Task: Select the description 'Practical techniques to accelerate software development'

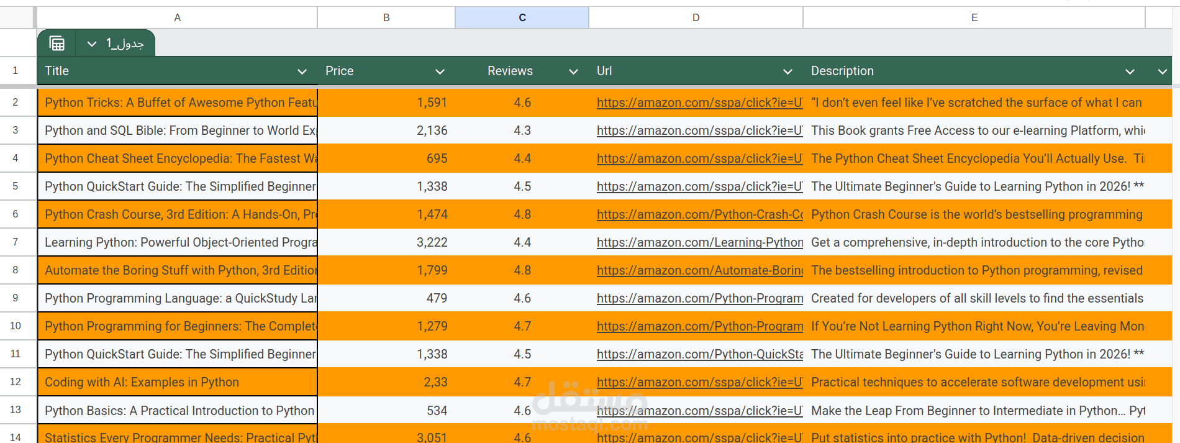Action: 974,382
